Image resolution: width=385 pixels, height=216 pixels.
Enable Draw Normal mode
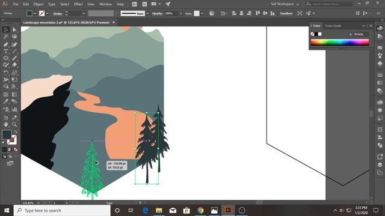(x=4, y=156)
